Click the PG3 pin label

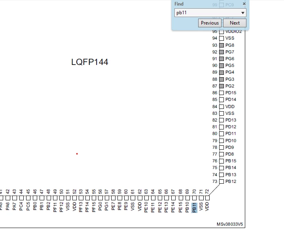click(x=230, y=79)
